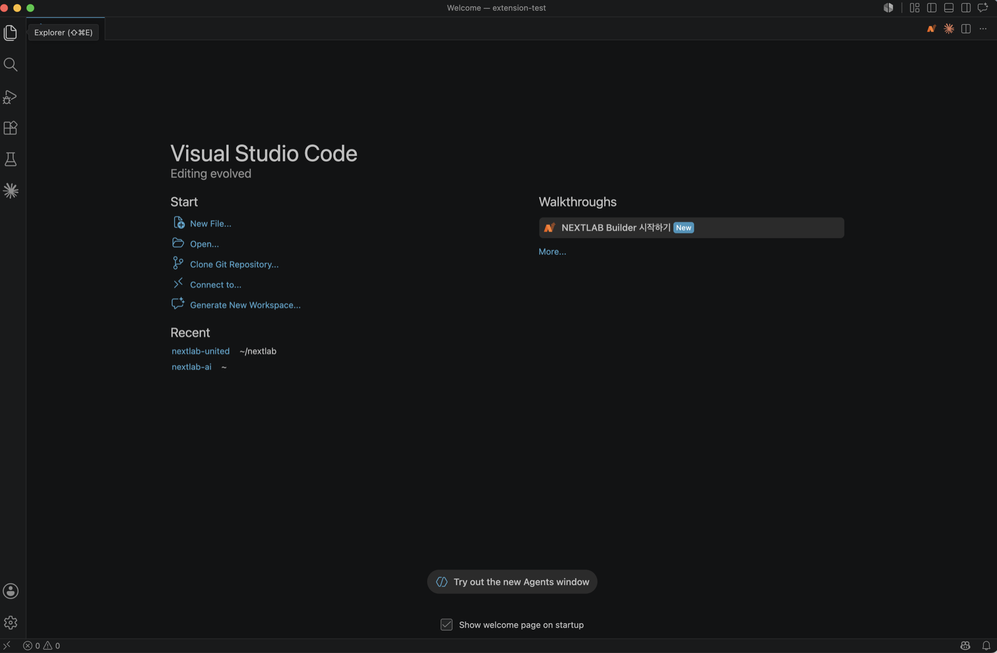Screen dimensions: 997x653
Task: Click the sparkle chat icon beside Generate
Action: click(x=178, y=304)
